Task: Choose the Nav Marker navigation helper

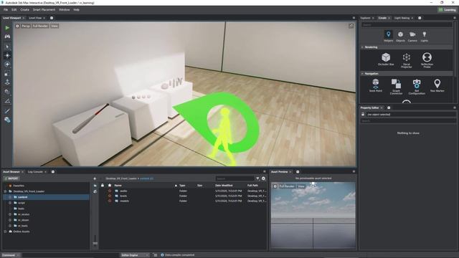Action: 437,85
